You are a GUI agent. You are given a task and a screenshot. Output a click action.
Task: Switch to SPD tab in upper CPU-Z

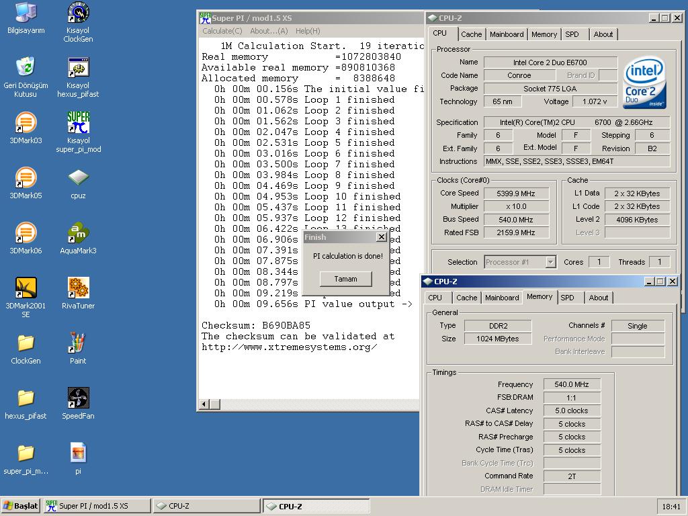(572, 34)
